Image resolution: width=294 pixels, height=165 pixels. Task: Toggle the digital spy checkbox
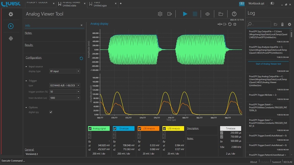tap(51, 112)
